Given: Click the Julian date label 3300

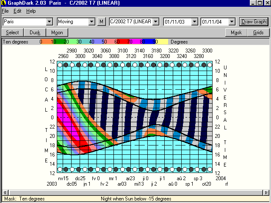Looking at the screenshot, I should pos(207,51).
